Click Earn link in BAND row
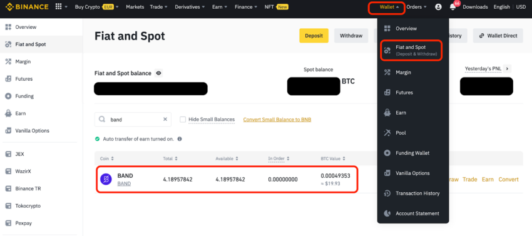 [x=488, y=179]
